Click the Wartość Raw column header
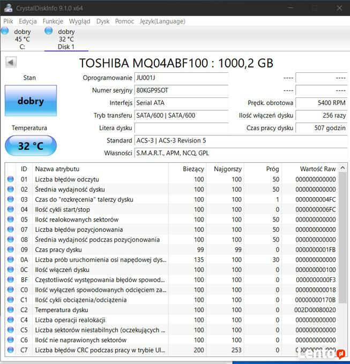Viewport: 350px width, 364px height. click(x=310, y=169)
